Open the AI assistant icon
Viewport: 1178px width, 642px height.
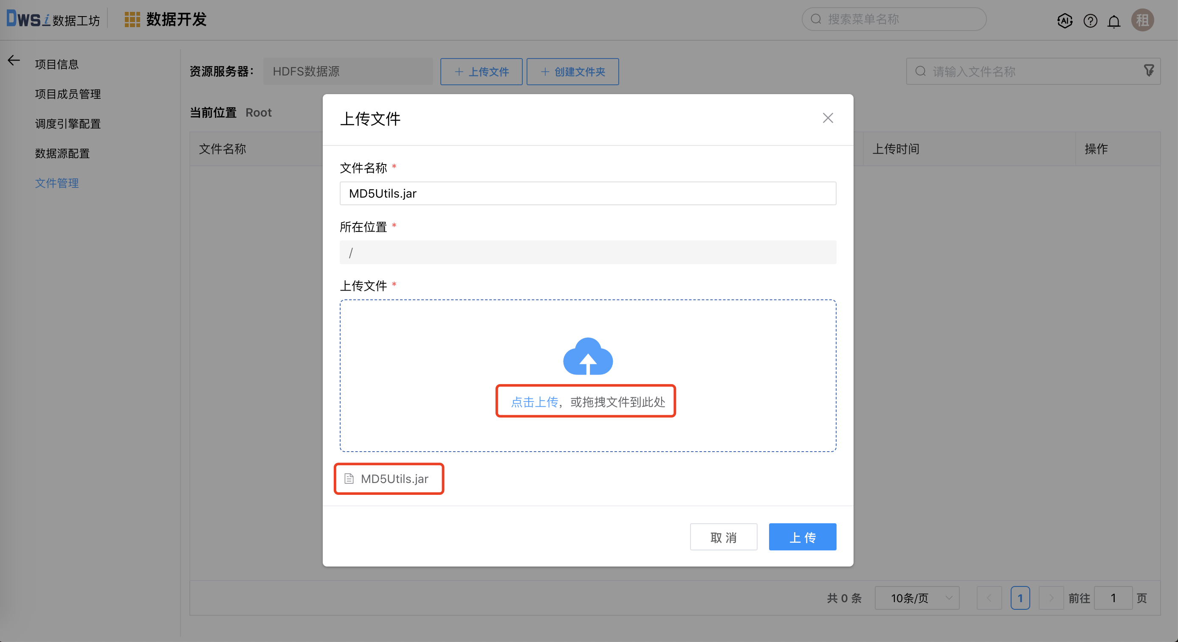(x=1065, y=20)
